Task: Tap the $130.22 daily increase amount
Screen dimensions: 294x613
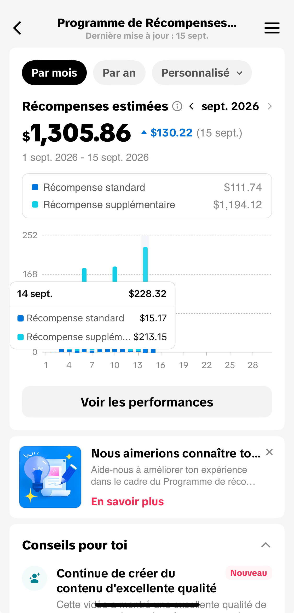Action: point(171,133)
